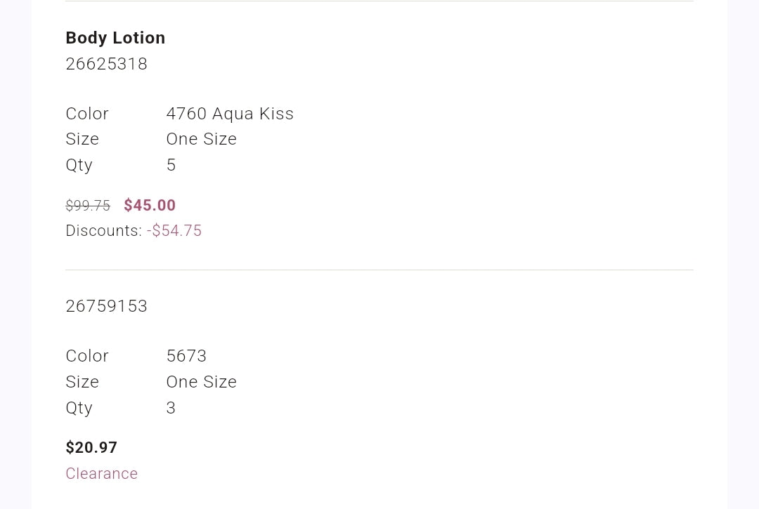Click the Color label for item 26759153
The height and width of the screenshot is (509, 759).
[87, 356]
